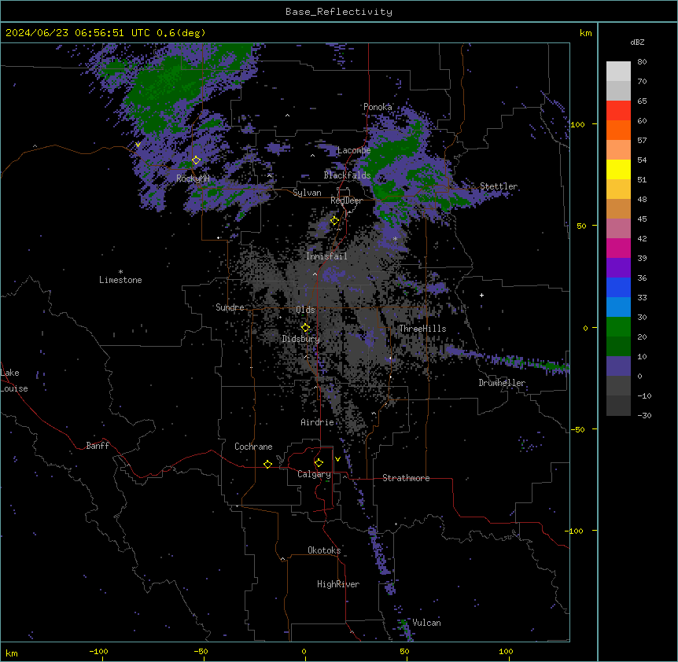
Task: Click the white asterisk above Limestone label
Action: point(120,272)
